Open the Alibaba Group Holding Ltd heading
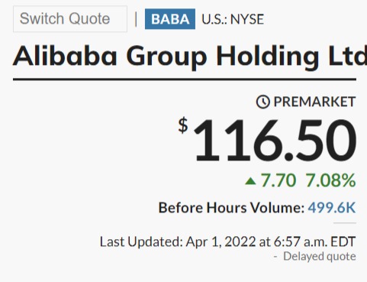Image resolution: width=367 pixels, height=282 pixels. [190, 57]
